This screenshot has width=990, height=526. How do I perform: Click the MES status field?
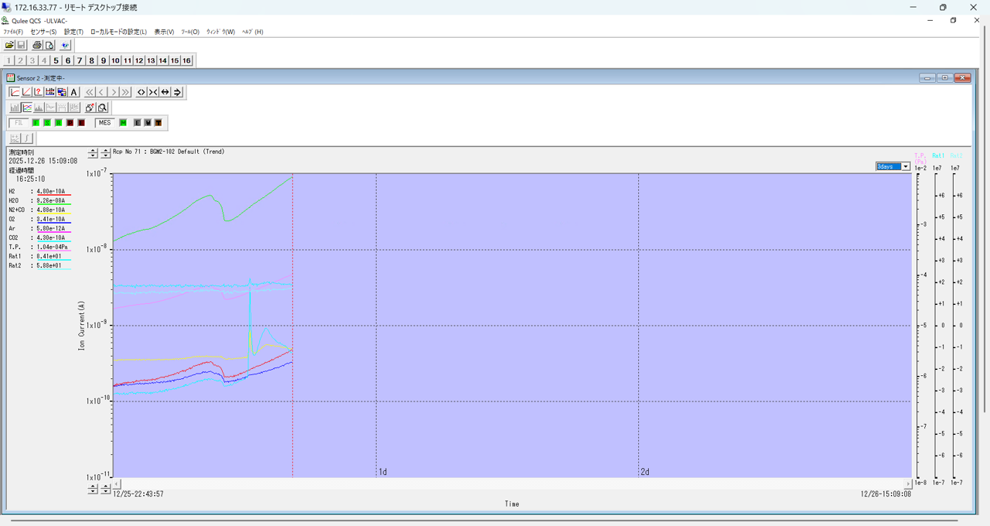tap(104, 123)
